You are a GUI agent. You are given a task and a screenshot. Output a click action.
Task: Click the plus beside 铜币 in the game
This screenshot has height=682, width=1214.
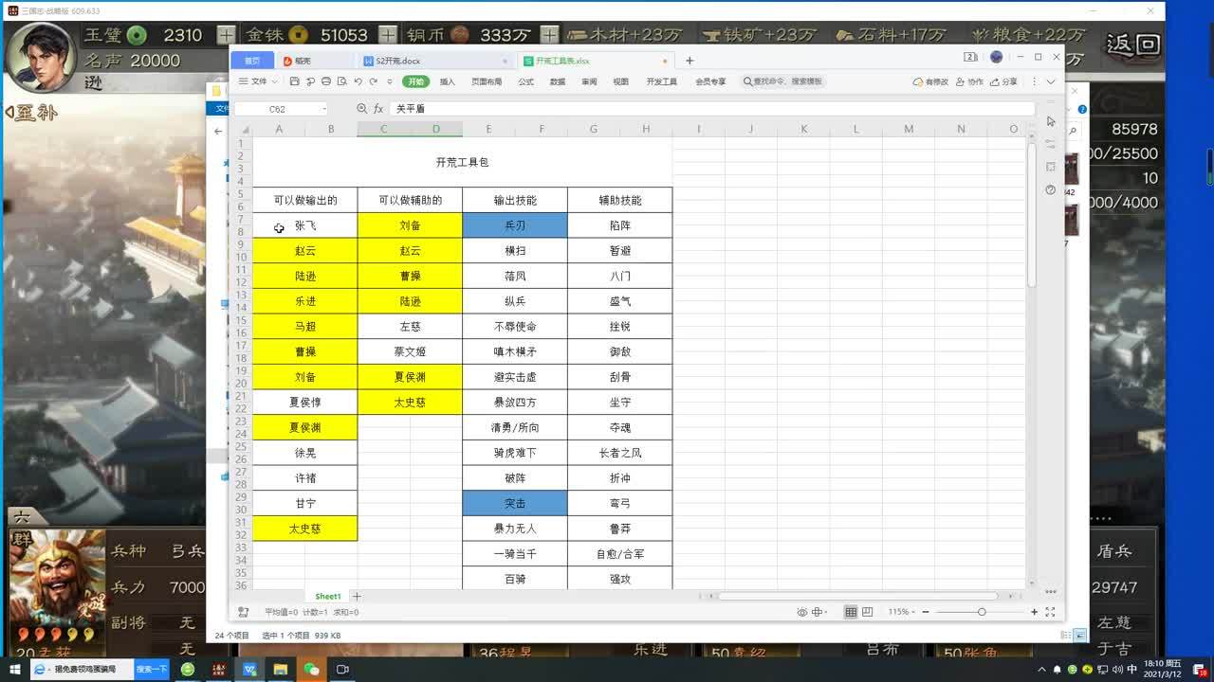point(550,35)
